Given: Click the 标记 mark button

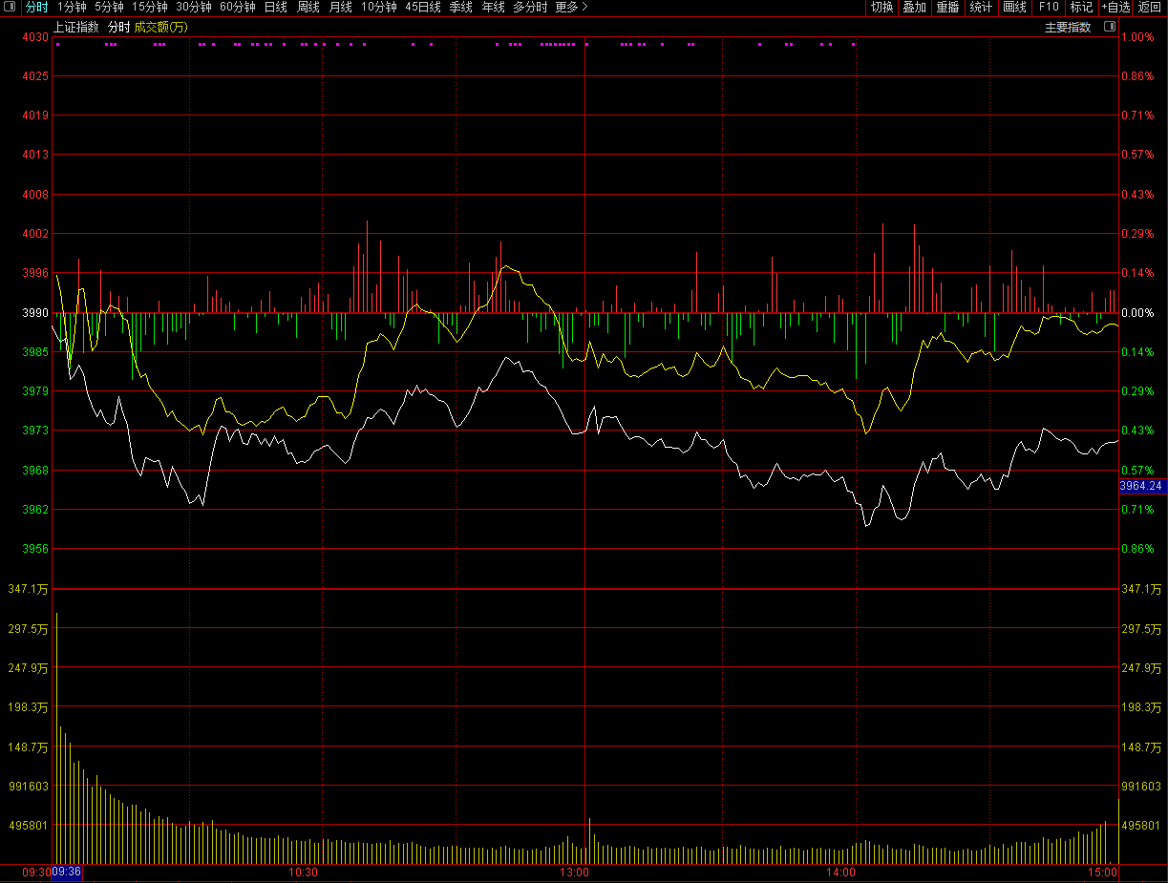Looking at the screenshot, I should pos(1081,7).
